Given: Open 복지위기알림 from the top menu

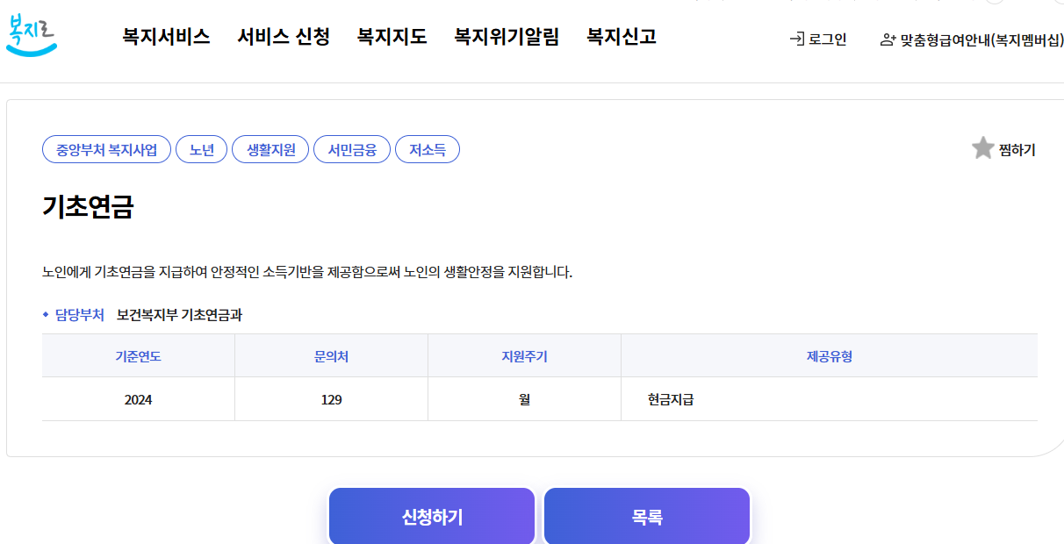Looking at the screenshot, I should pos(505,37).
